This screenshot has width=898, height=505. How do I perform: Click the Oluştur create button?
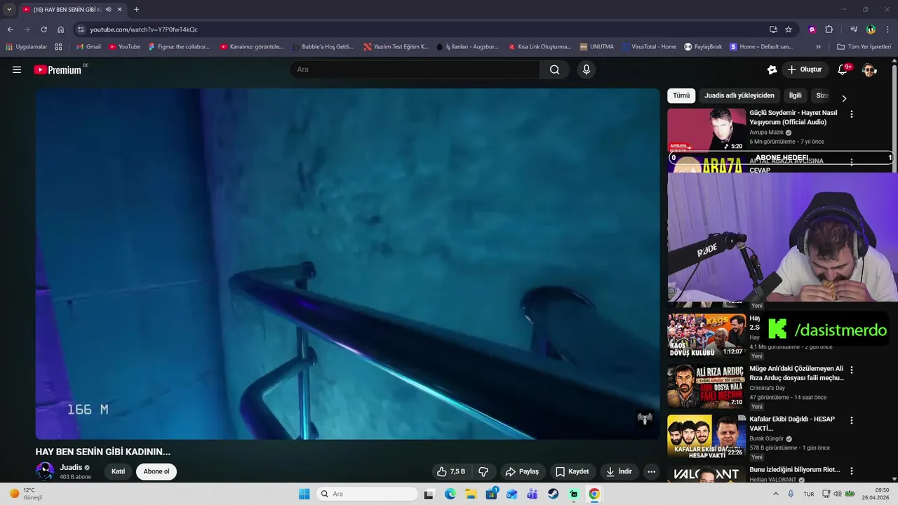pos(805,69)
